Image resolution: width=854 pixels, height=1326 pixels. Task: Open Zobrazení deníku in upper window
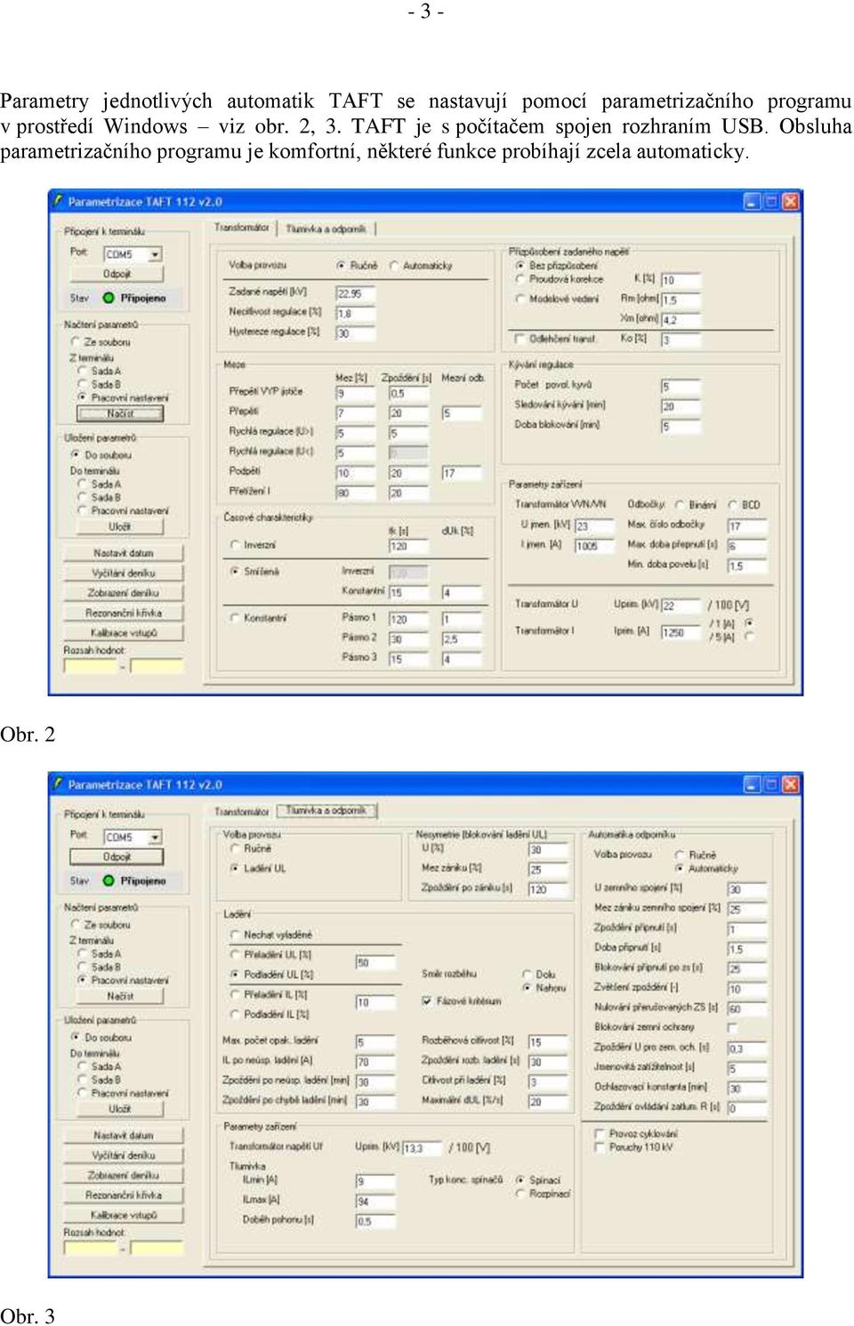click(x=124, y=592)
